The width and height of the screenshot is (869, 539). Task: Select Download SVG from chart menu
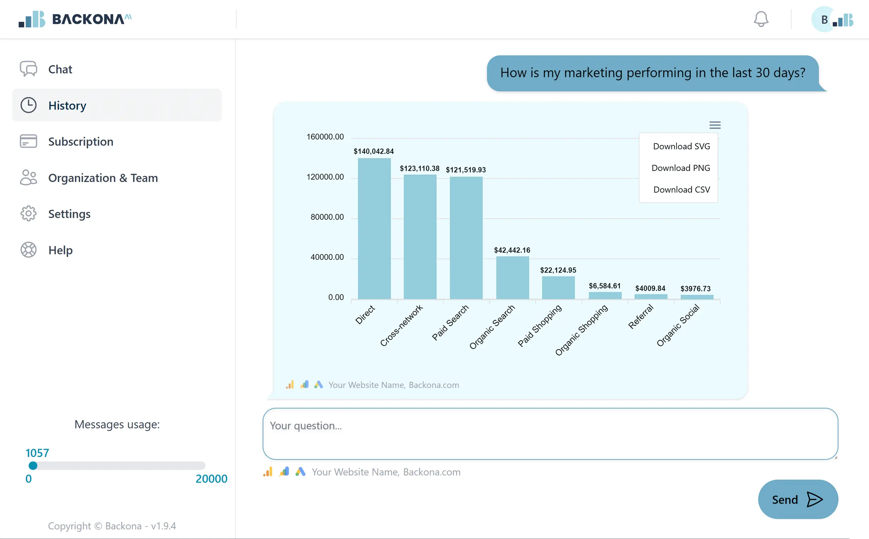pyautogui.click(x=681, y=146)
